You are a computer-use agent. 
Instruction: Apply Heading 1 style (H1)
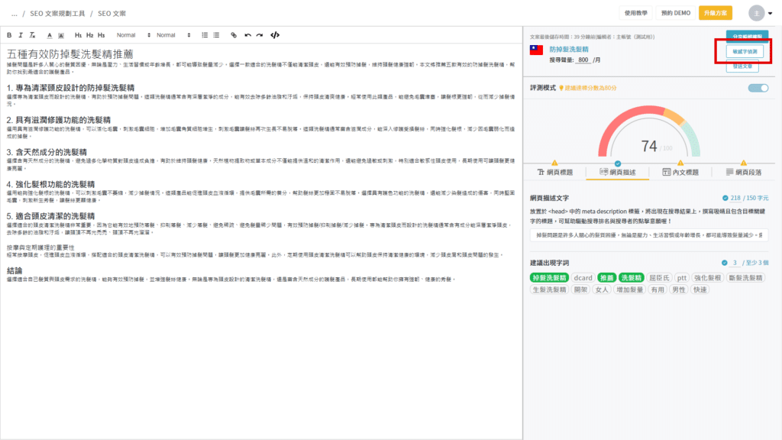coord(78,35)
